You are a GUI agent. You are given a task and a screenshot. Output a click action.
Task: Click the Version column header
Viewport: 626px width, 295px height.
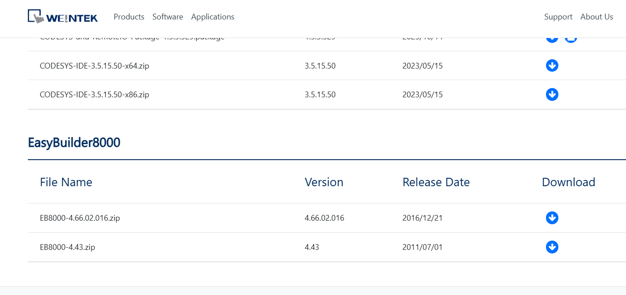[x=324, y=182]
